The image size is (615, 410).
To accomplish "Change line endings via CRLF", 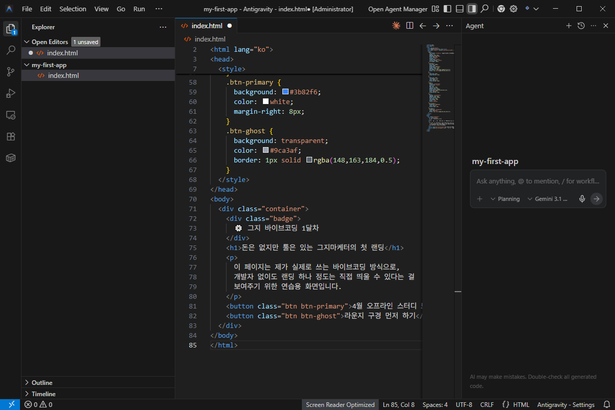I will click(487, 404).
